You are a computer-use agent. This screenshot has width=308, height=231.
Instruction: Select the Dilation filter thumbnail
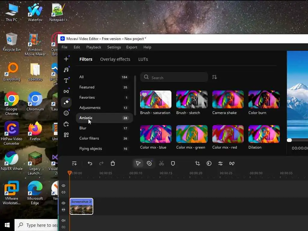point(264,134)
